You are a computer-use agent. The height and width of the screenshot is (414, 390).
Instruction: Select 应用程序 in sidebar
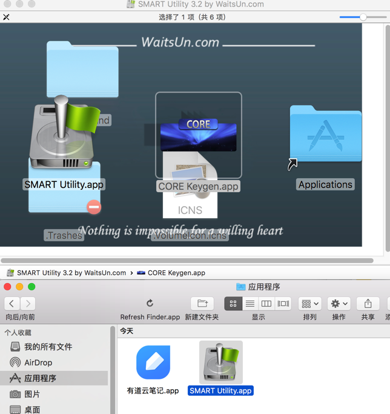click(54, 378)
